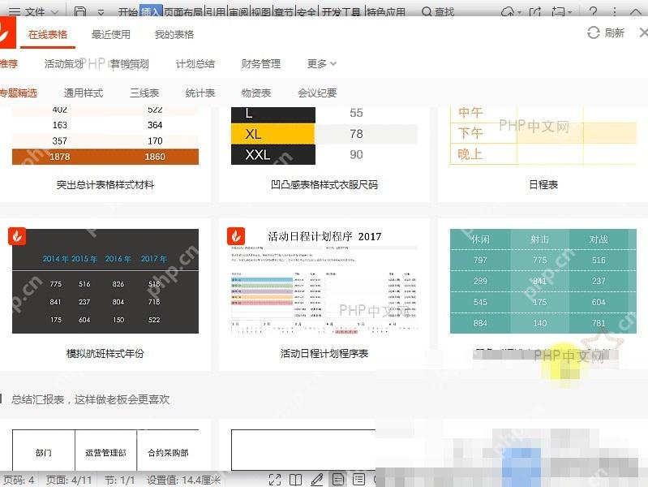Switch to the 开始 ribbon tab
This screenshot has height=487, width=648.
[127, 12]
